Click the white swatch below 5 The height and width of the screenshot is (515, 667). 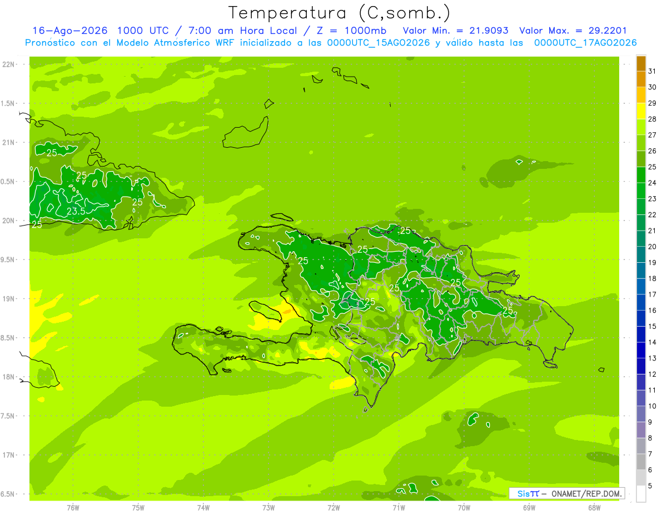641,494
